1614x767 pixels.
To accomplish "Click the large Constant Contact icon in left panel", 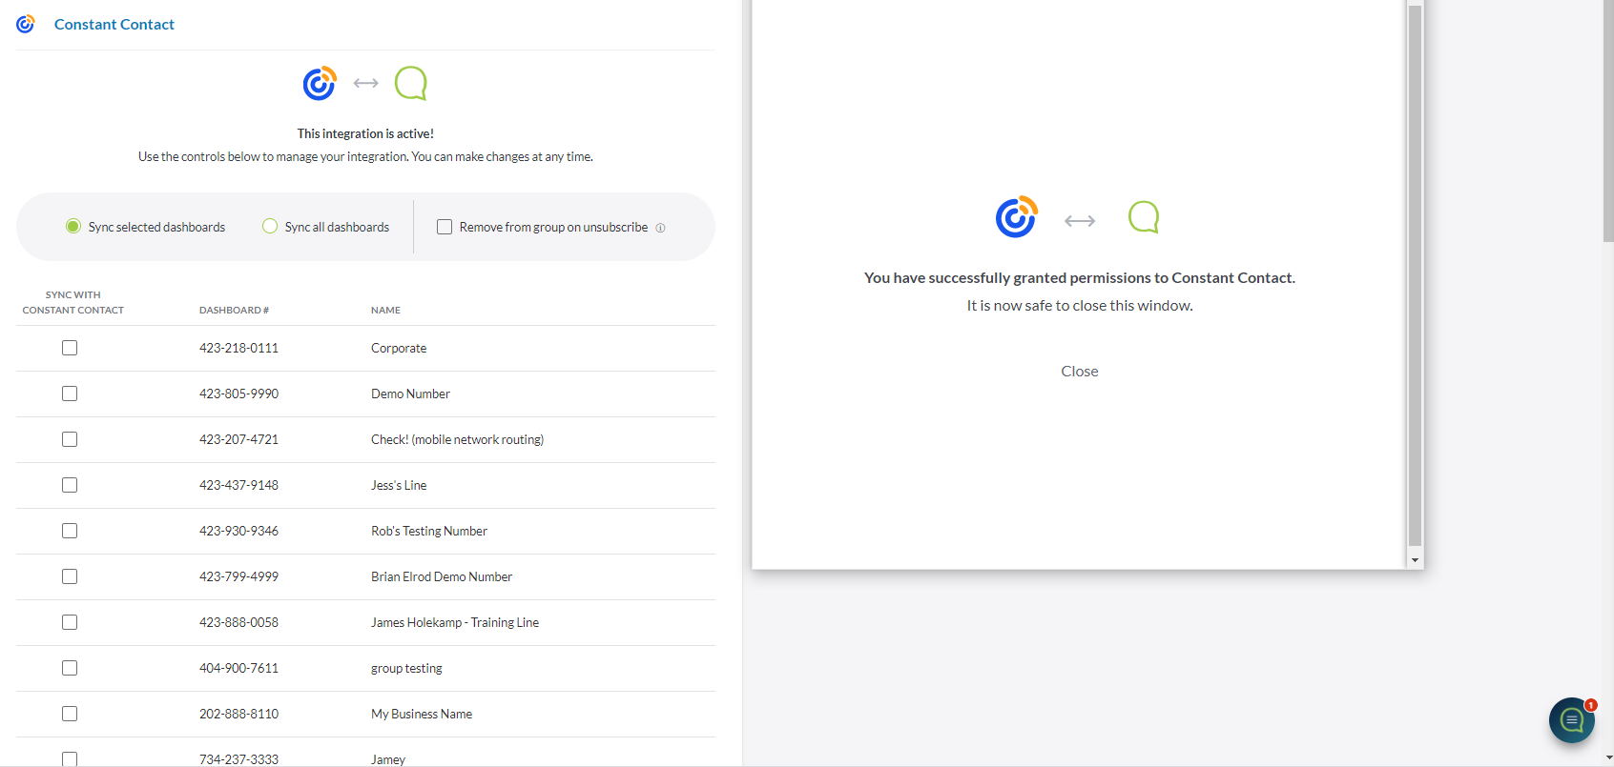I will [x=320, y=83].
